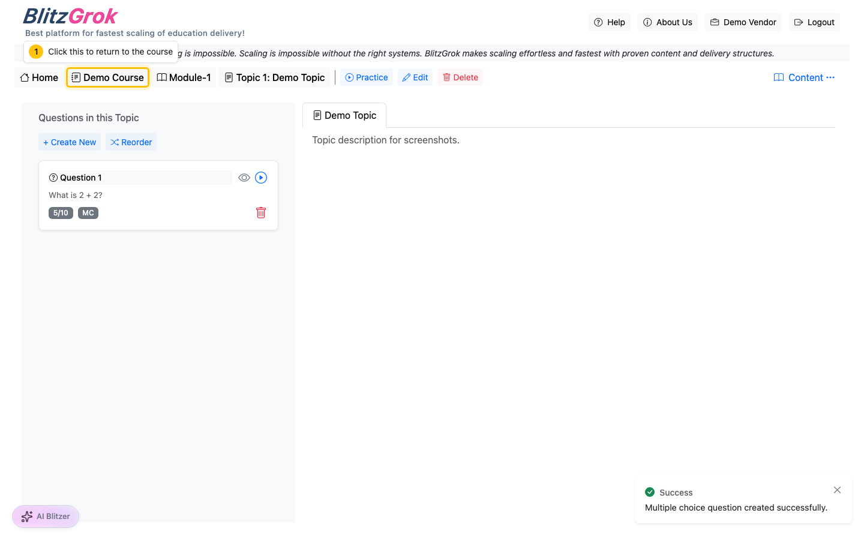Screen dimensions: 864x540
Task: Create New question in topic
Action: click(70, 142)
